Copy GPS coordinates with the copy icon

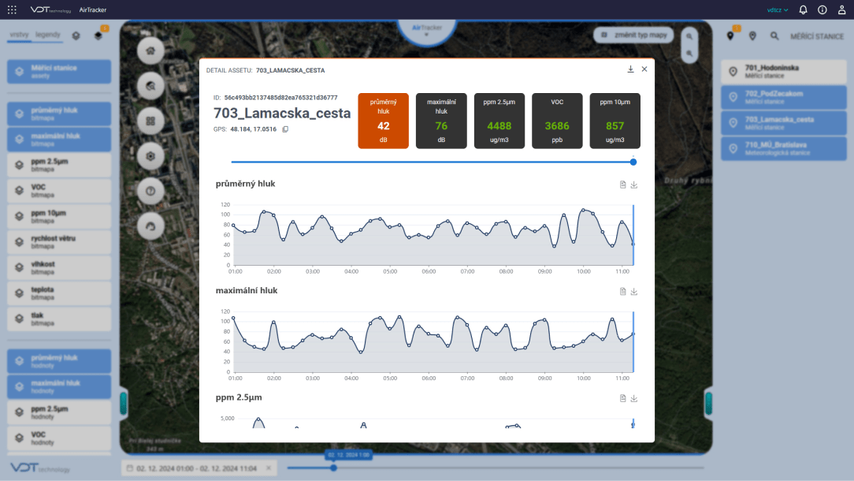pos(285,129)
